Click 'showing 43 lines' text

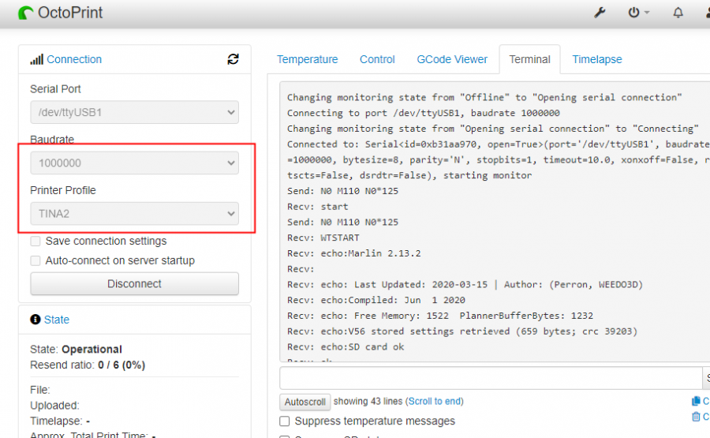click(368, 402)
